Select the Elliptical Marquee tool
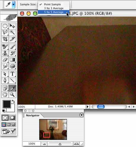136x147 pixels. (x=5, y=26)
